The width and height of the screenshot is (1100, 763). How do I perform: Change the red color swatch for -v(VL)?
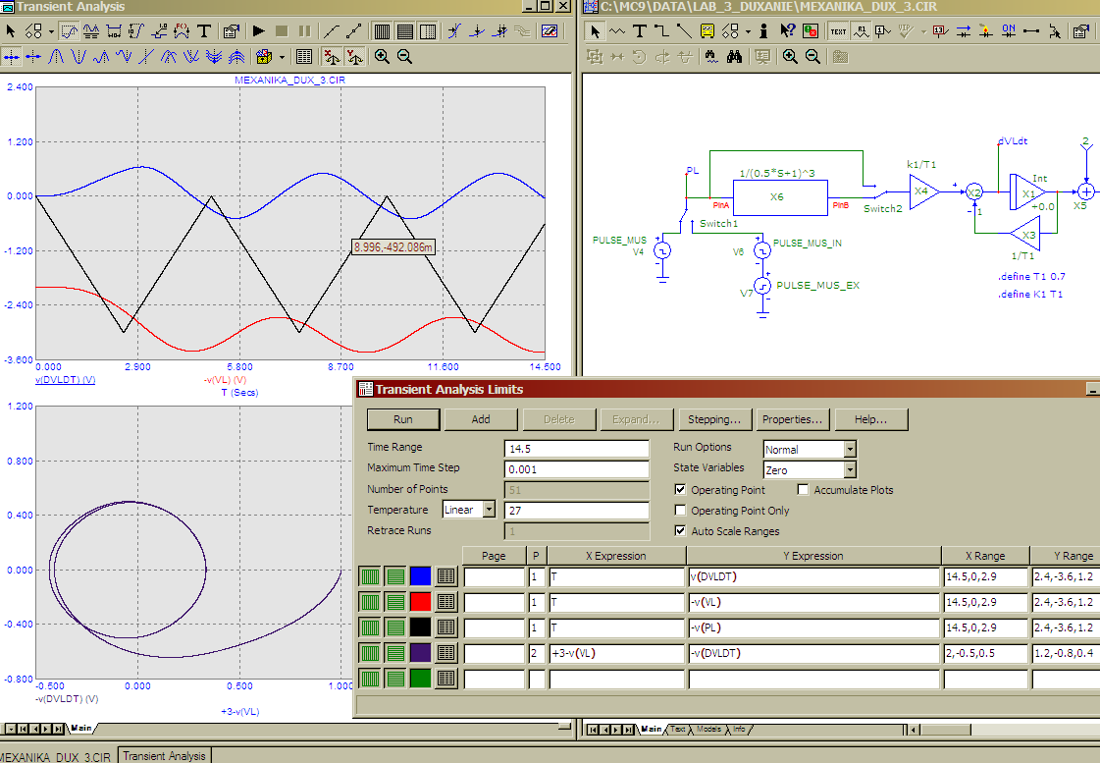[x=420, y=602]
